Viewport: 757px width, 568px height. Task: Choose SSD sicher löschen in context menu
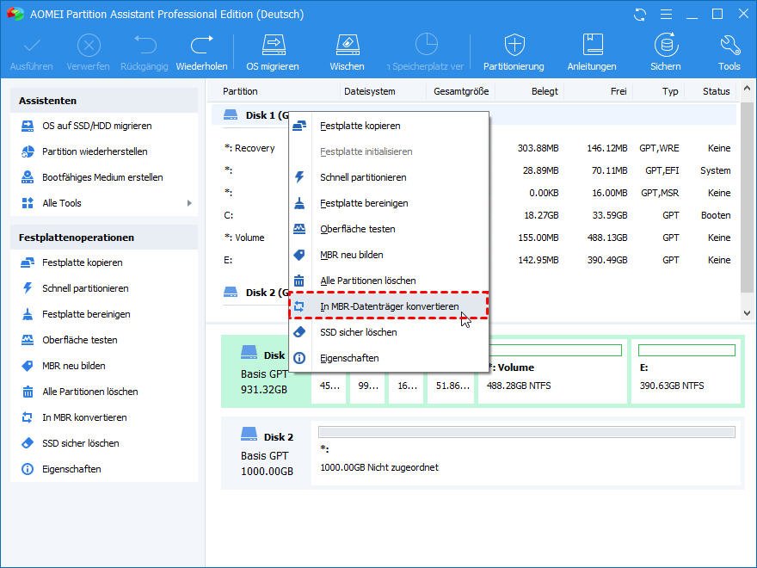389,332
